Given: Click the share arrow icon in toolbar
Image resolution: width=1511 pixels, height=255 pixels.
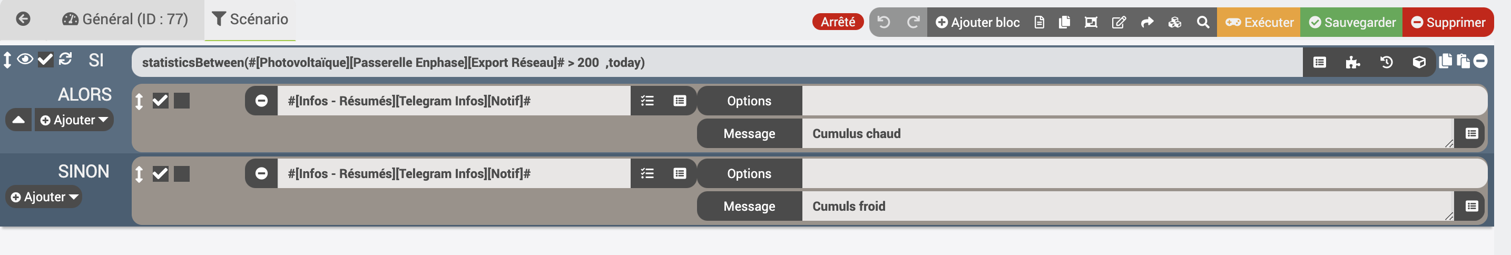Looking at the screenshot, I should click(1147, 22).
